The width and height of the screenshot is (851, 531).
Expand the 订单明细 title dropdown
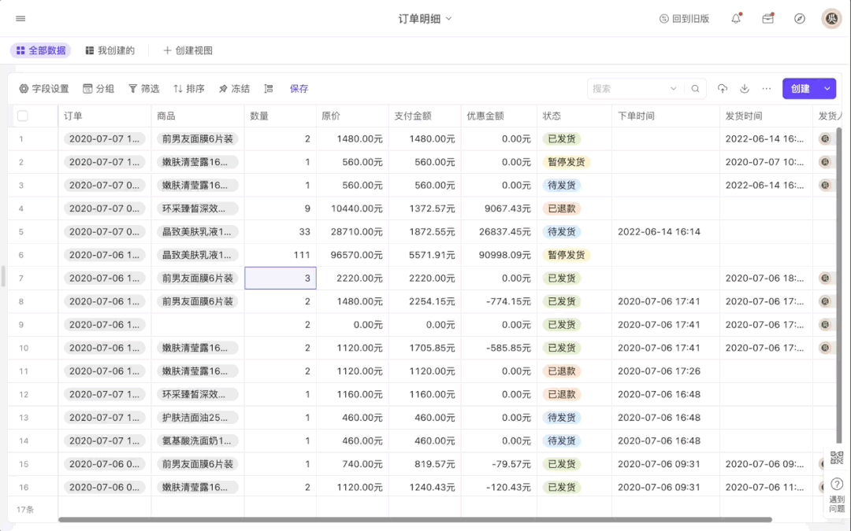448,19
